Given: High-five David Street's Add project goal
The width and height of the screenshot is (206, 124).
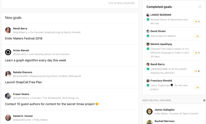Looking at the screenshot, I should 198,36.
